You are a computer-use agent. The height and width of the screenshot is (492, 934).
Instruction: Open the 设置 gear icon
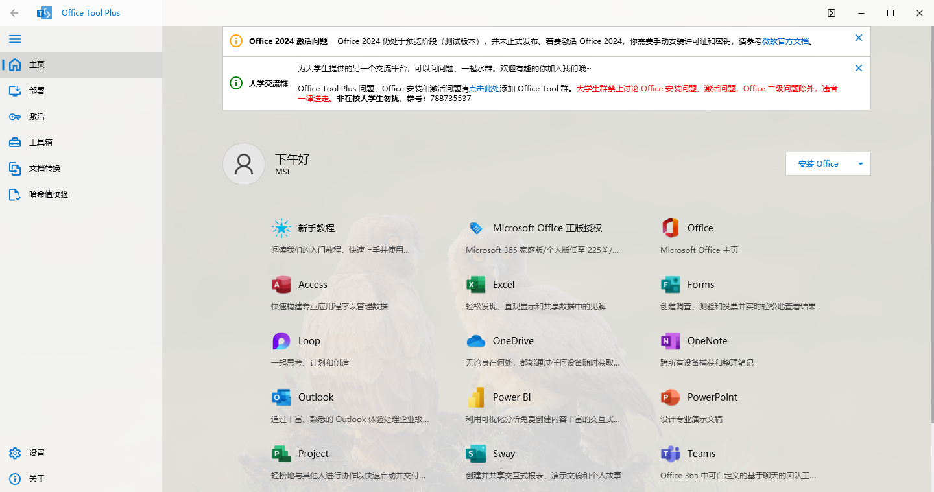click(14, 452)
